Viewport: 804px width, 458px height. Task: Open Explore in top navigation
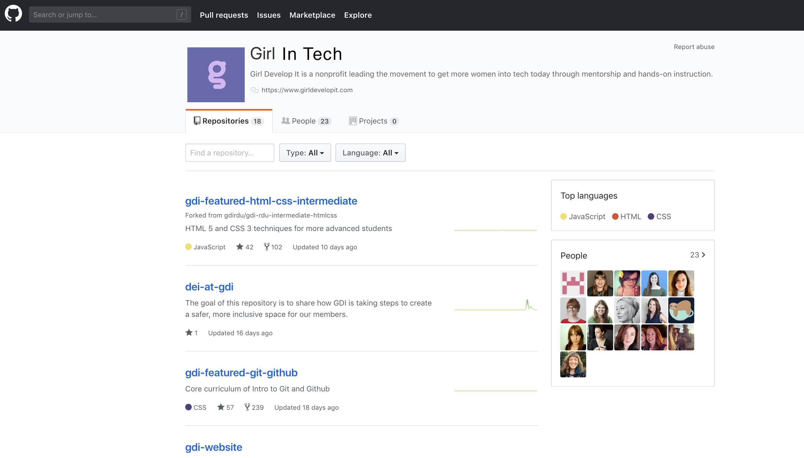tap(358, 15)
